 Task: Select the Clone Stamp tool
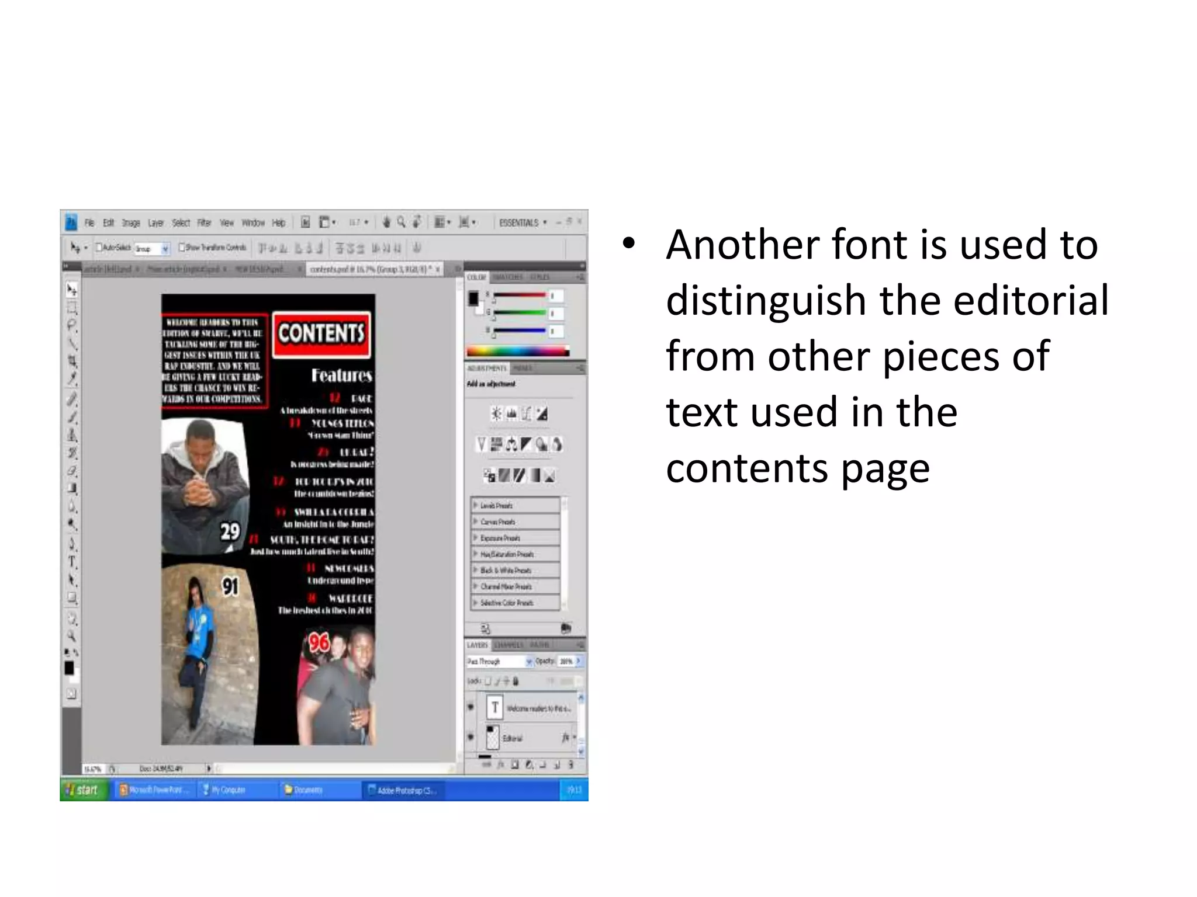[72, 435]
